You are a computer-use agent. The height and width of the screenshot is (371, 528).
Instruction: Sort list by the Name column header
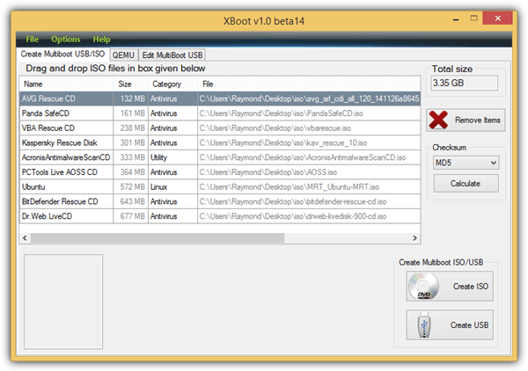66,84
